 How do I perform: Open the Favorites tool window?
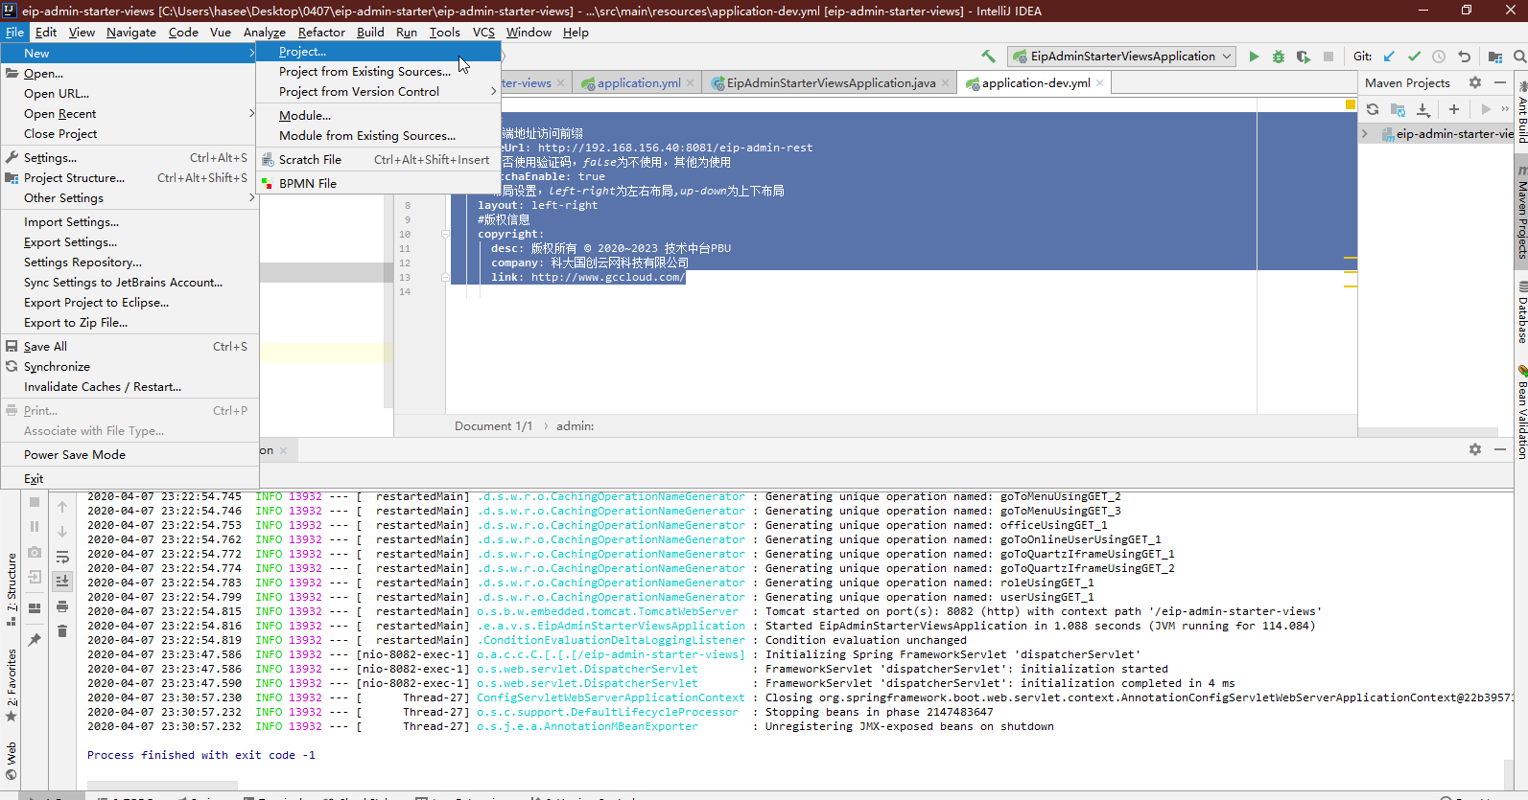[x=12, y=684]
